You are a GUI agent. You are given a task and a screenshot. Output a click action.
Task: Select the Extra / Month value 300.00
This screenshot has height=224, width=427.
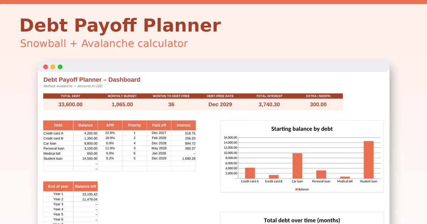point(318,105)
